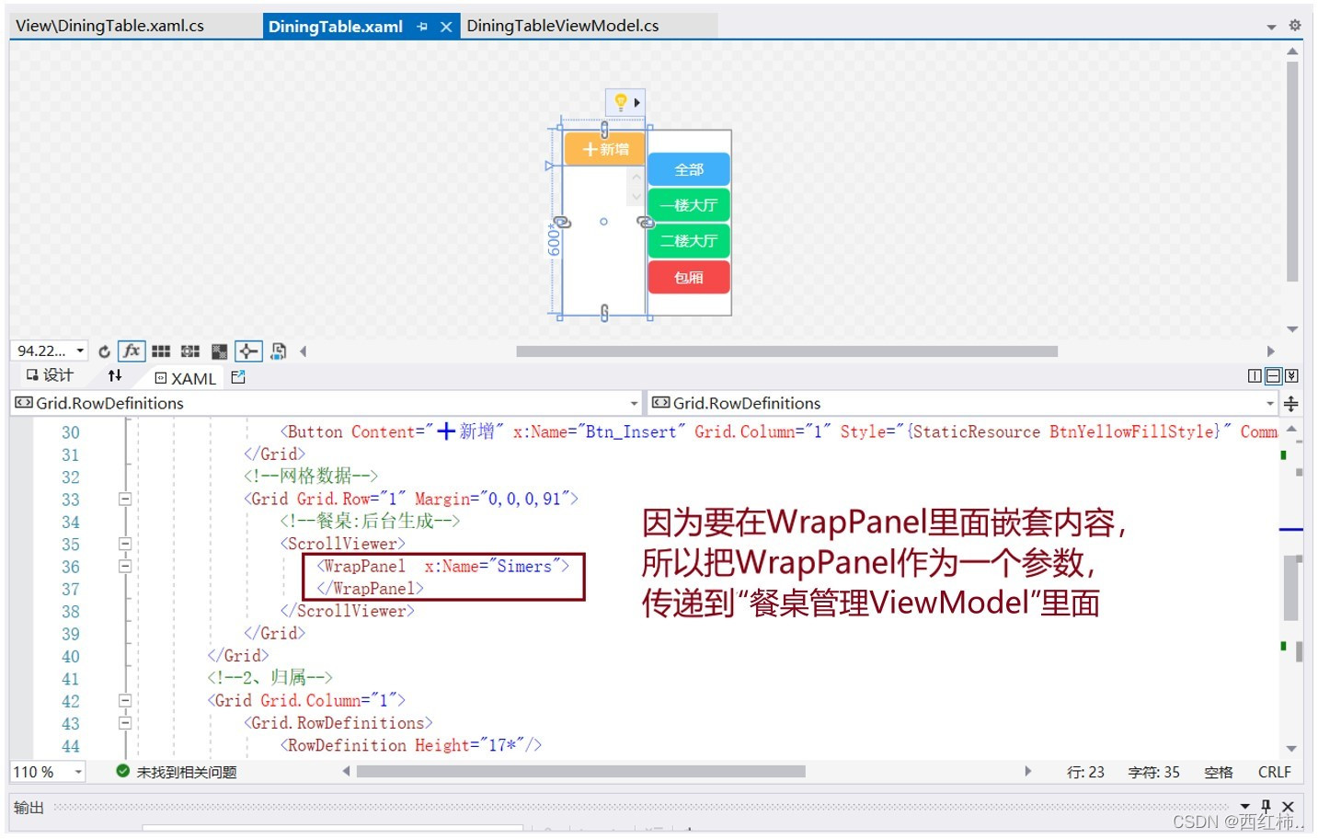Collapse Grid.RowDefinitions block on line 43
The height and width of the screenshot is (839, 1318).
pyautogui.click(x=125, y=723)
